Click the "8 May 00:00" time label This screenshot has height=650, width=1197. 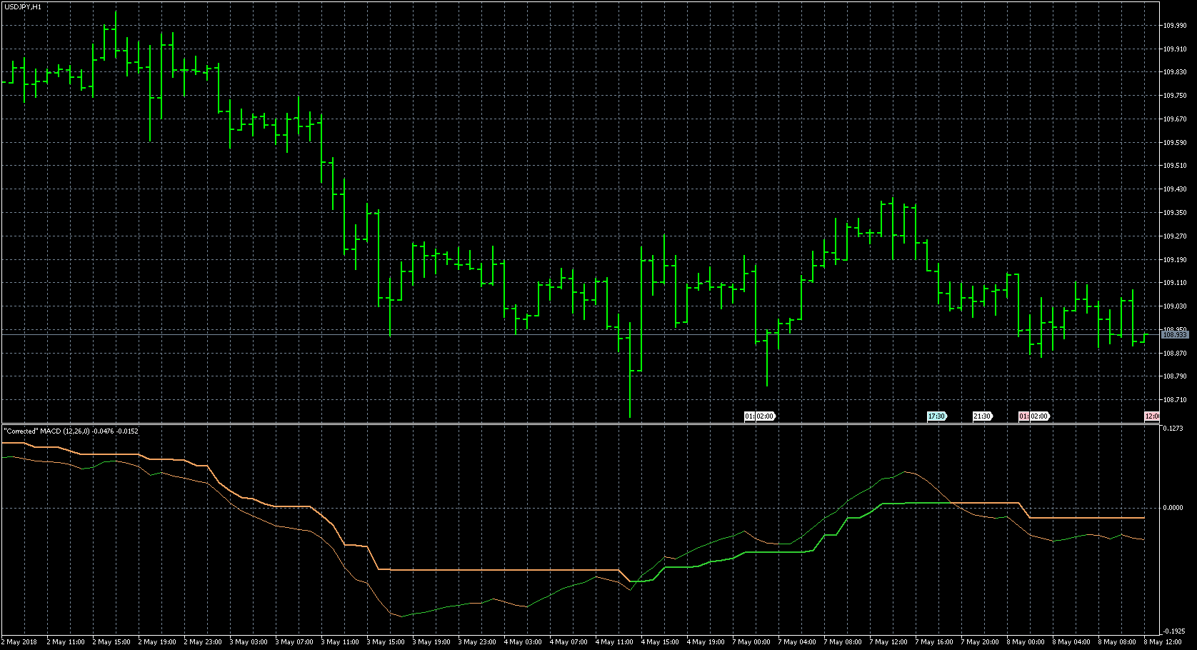[x=1026, y=642]
